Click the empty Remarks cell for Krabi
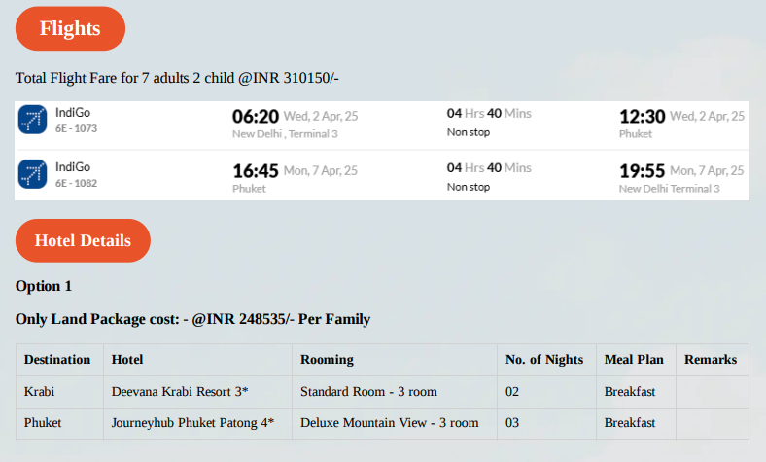This screenshot has height=462, width=766. pos(713,392)
